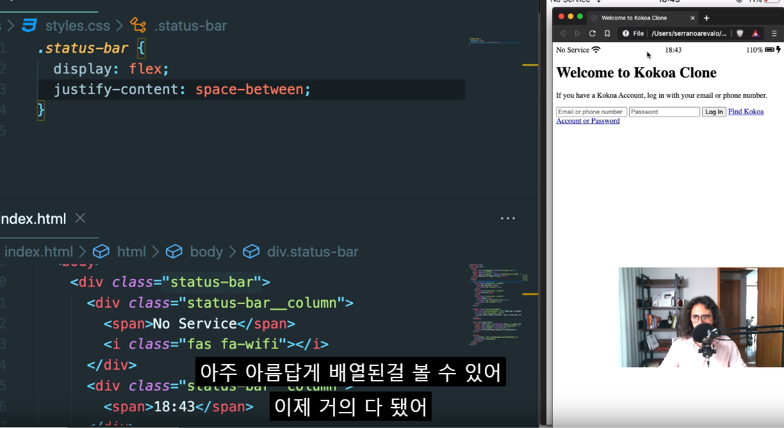
Task: Open Brave Shields lion icon
Action: pyautogui.click(x=740, y=33)
